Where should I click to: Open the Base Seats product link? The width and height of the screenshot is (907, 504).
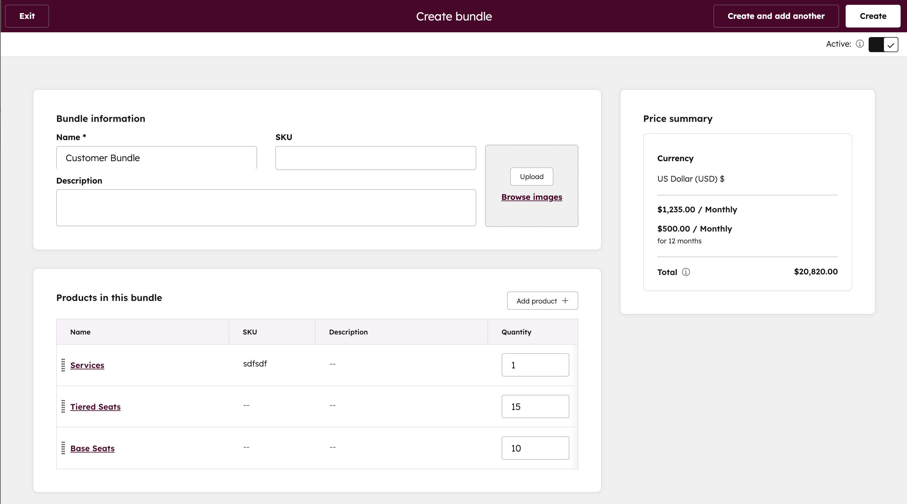coord(92,448)
